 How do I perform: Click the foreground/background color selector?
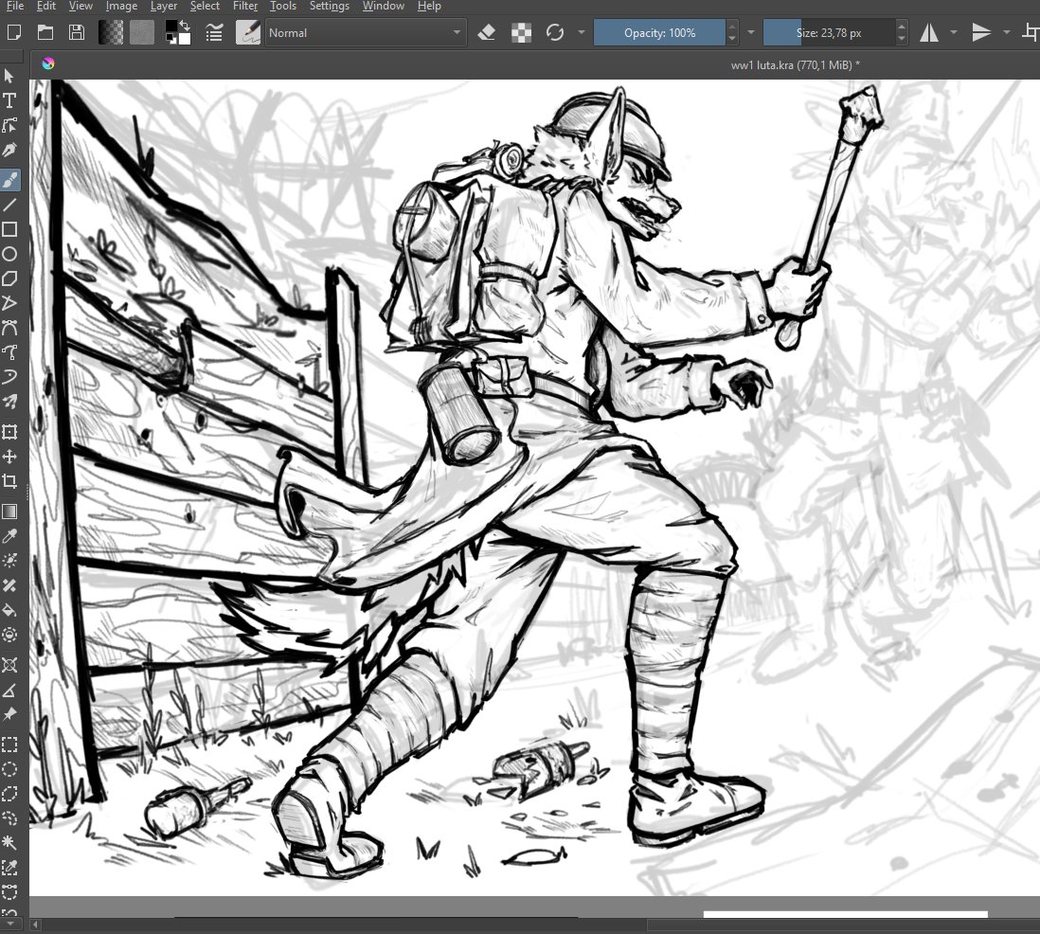point(178,32)
